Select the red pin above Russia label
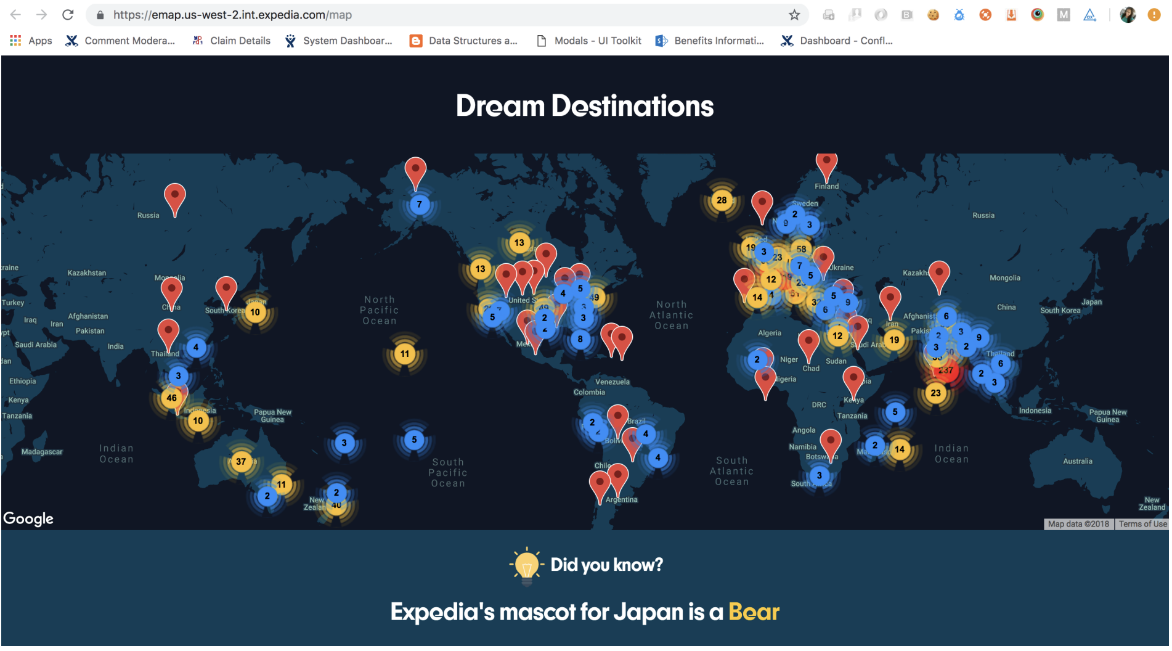 175,197
